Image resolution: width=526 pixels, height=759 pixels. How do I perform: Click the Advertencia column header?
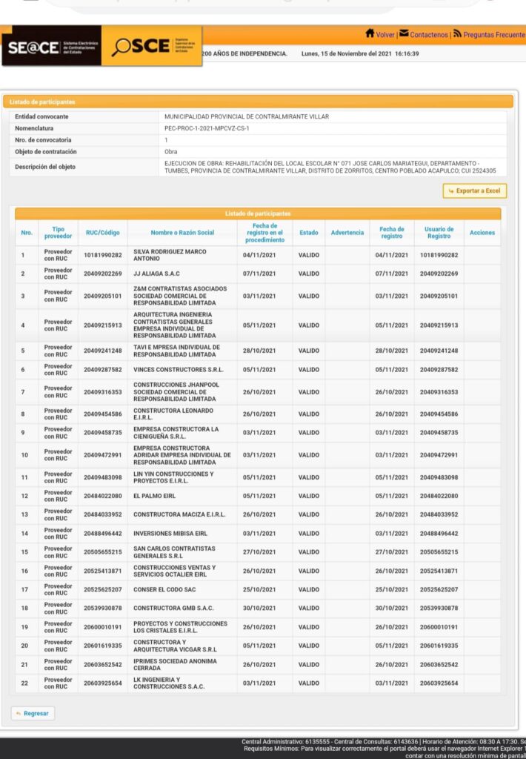(347, 233)
